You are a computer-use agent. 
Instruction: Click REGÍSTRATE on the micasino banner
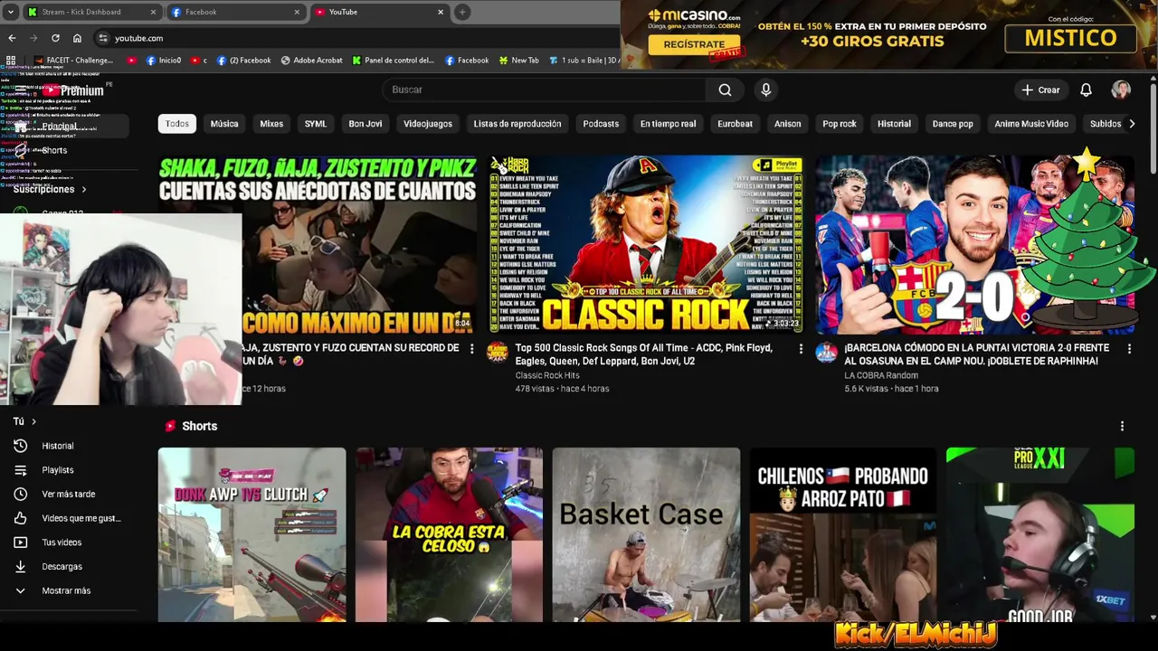695,44
